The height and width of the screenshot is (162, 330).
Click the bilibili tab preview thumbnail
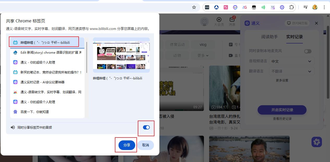coord(121,55)
